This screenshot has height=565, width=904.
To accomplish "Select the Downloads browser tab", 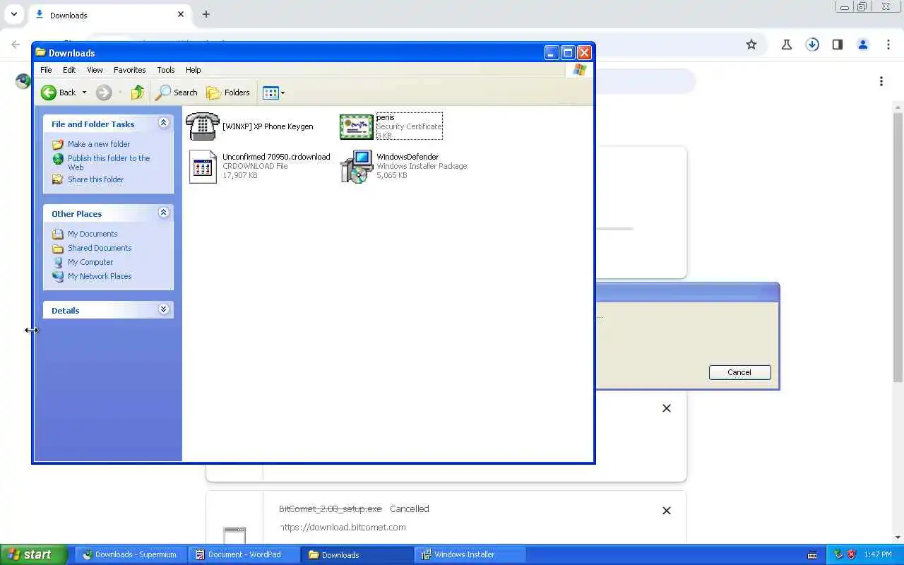I will click(x=109, y=15).
